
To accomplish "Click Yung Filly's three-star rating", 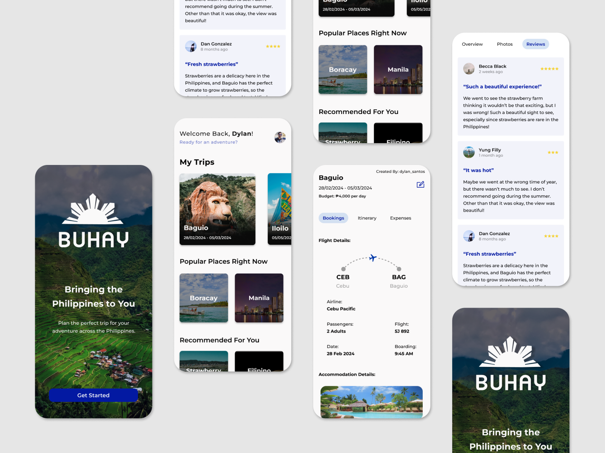I will click(x=553, y=153).
